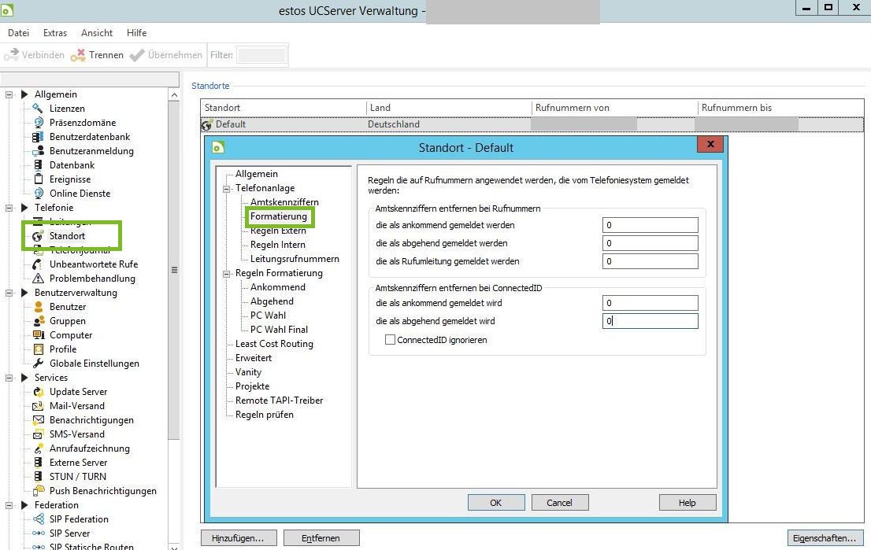Click the Unbeantwortete Rufe phone icon
871x550 pixels.
pyautogui.click(x=38, y=264)
